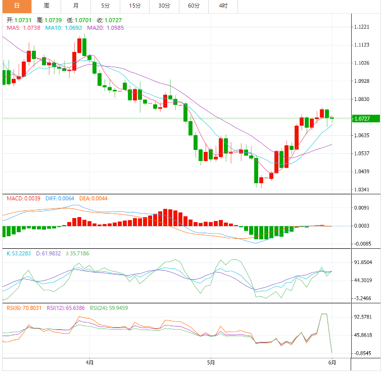The height and width of the screenshot is (375, 384).
Task: Click the 高: 1.0739 high value
Action: click(x=49, y=20)
